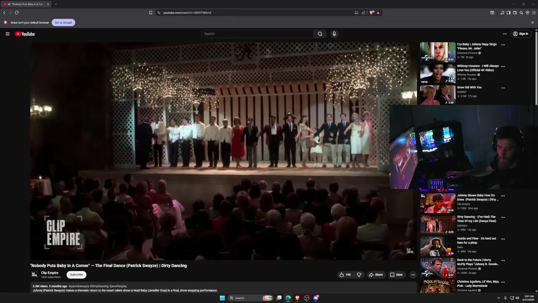The height and width of the screenshot is (303, 538).
Task: Open Leo AI sparkle icon
Action: tap(521, 13)
